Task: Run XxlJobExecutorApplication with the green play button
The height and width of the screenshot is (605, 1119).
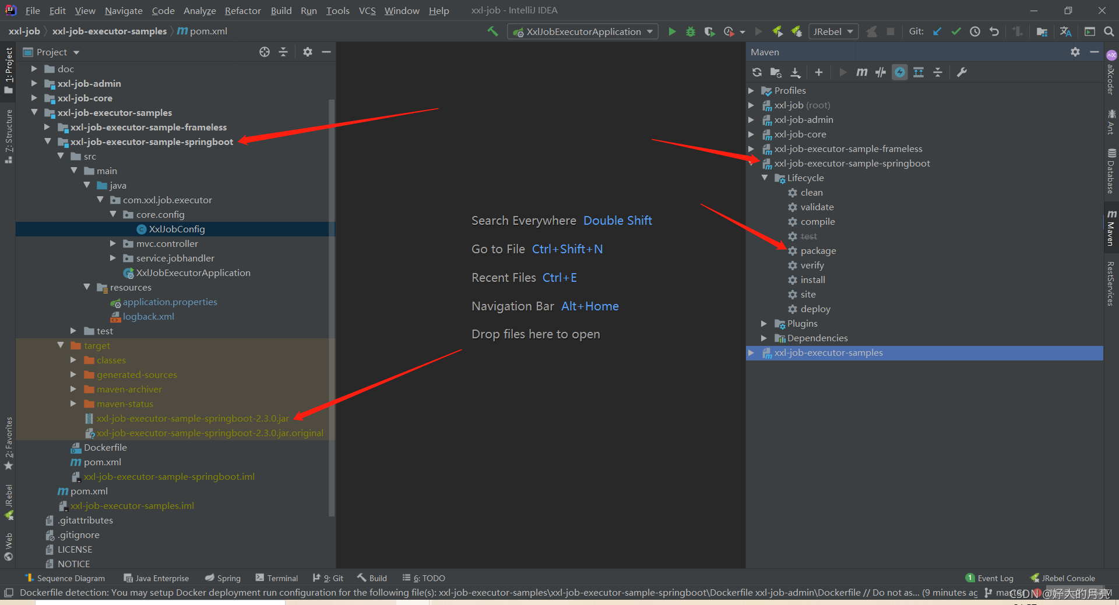Action: coord(672,31)
